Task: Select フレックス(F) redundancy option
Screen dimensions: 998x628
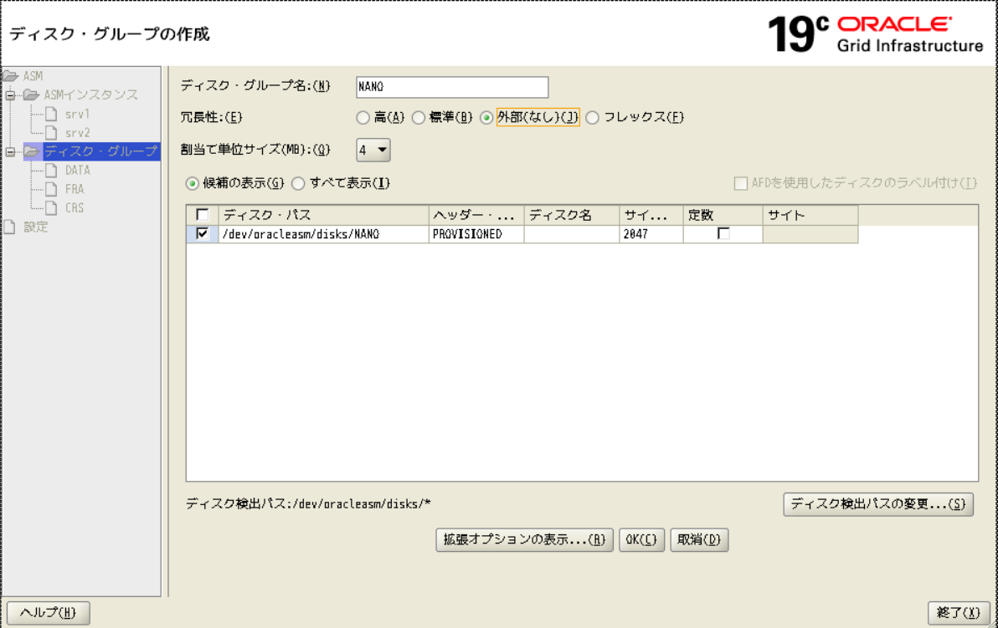Action: [x=593, y=118]
